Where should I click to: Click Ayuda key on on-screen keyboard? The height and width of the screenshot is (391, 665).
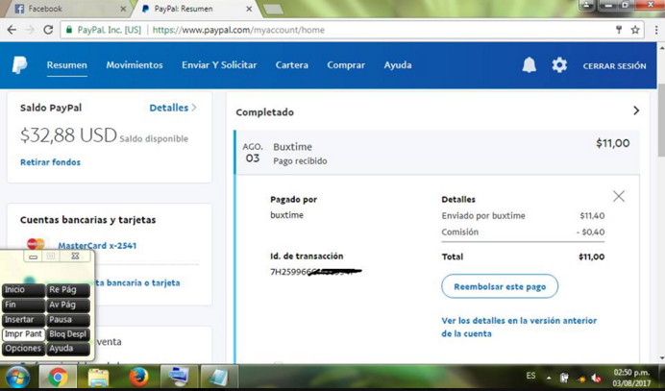[x=68, y=349]
